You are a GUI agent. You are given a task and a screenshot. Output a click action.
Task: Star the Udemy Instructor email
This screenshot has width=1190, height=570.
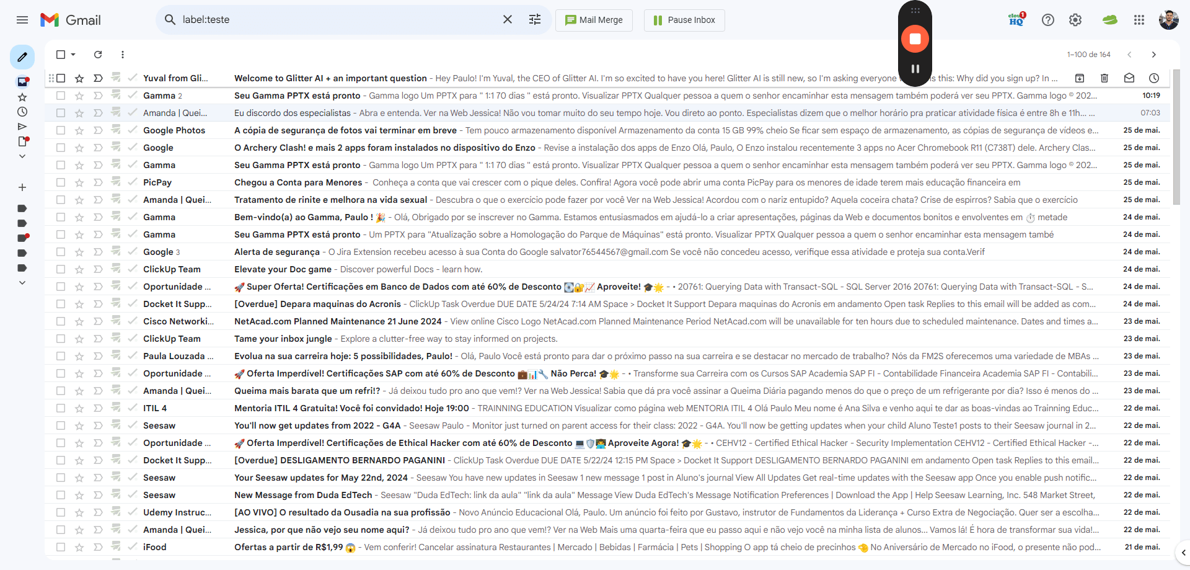[79, 512]
